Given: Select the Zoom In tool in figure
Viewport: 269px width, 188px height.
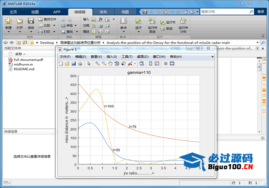Looking at the screenshot, I should click(97, 64).
